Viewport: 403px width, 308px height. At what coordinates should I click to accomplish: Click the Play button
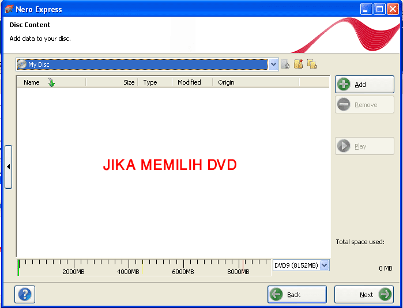click(364, 146)
